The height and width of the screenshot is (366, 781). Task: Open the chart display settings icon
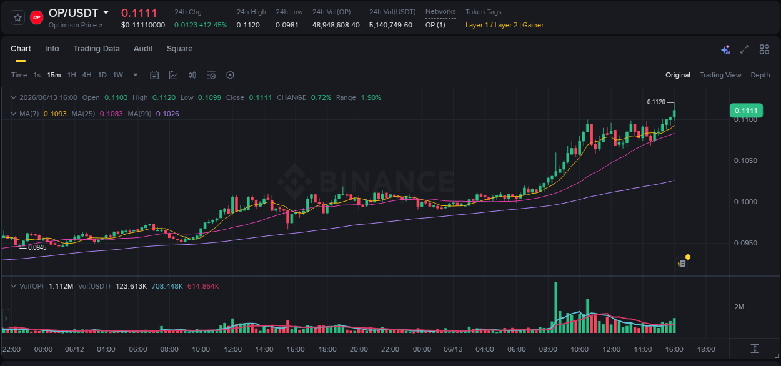coord(211,75)
